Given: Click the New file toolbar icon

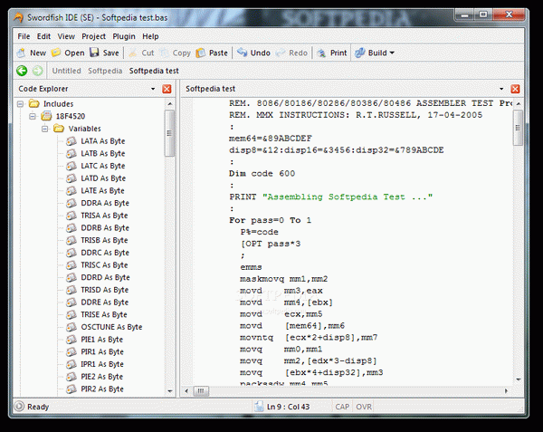Looking at the screenshot, I should click(x=22, y=53).
